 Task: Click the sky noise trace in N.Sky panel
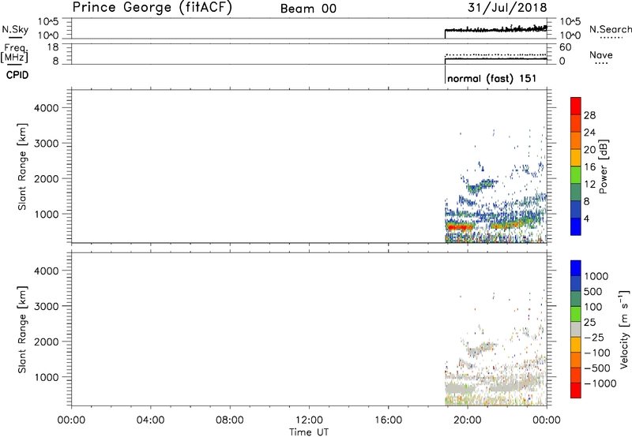tap(496, 29)
